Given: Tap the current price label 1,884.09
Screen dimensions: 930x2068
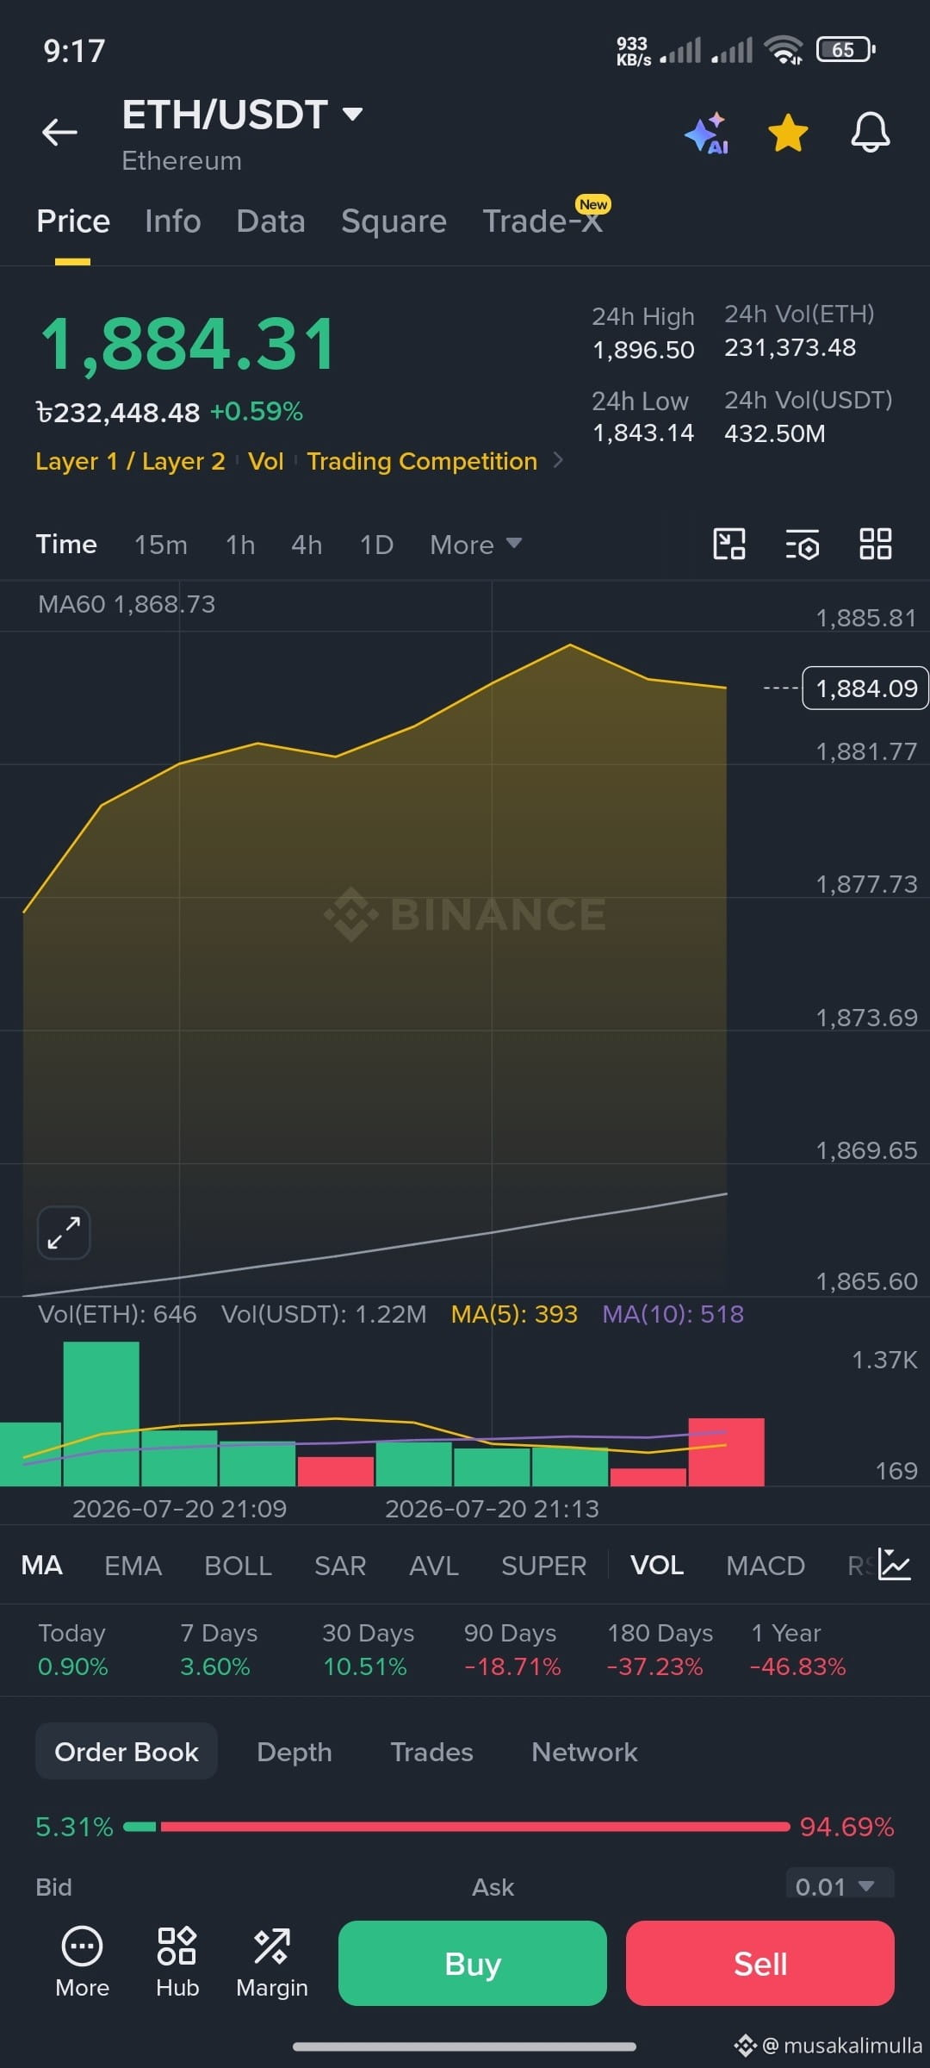Looking at the screenshot, I should click(x=865, y=688).
